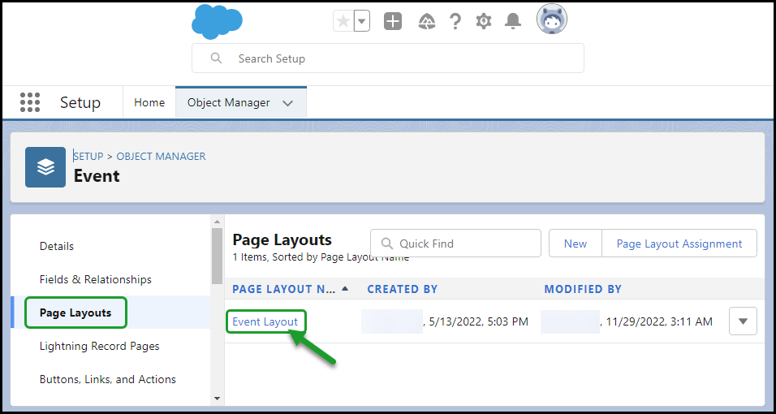Screen dimensions: 776x414
Task: Switch to the Home tab
Action: pos(149,102)
